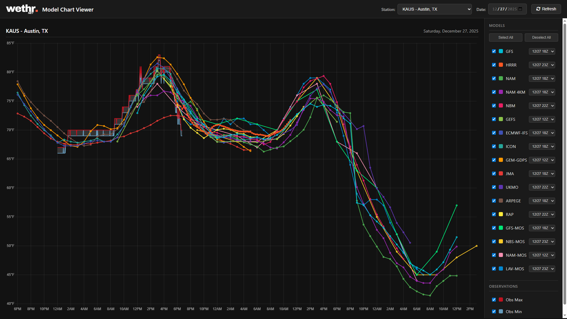567x319 pixels.
Task: Open the Station dropdown KAUS - Austin, TX
Action: [x=434, y=9]
